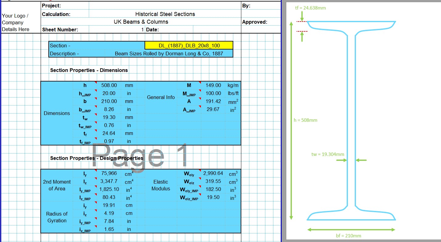Click the 'By:' header cell

[x=261, y=6]
